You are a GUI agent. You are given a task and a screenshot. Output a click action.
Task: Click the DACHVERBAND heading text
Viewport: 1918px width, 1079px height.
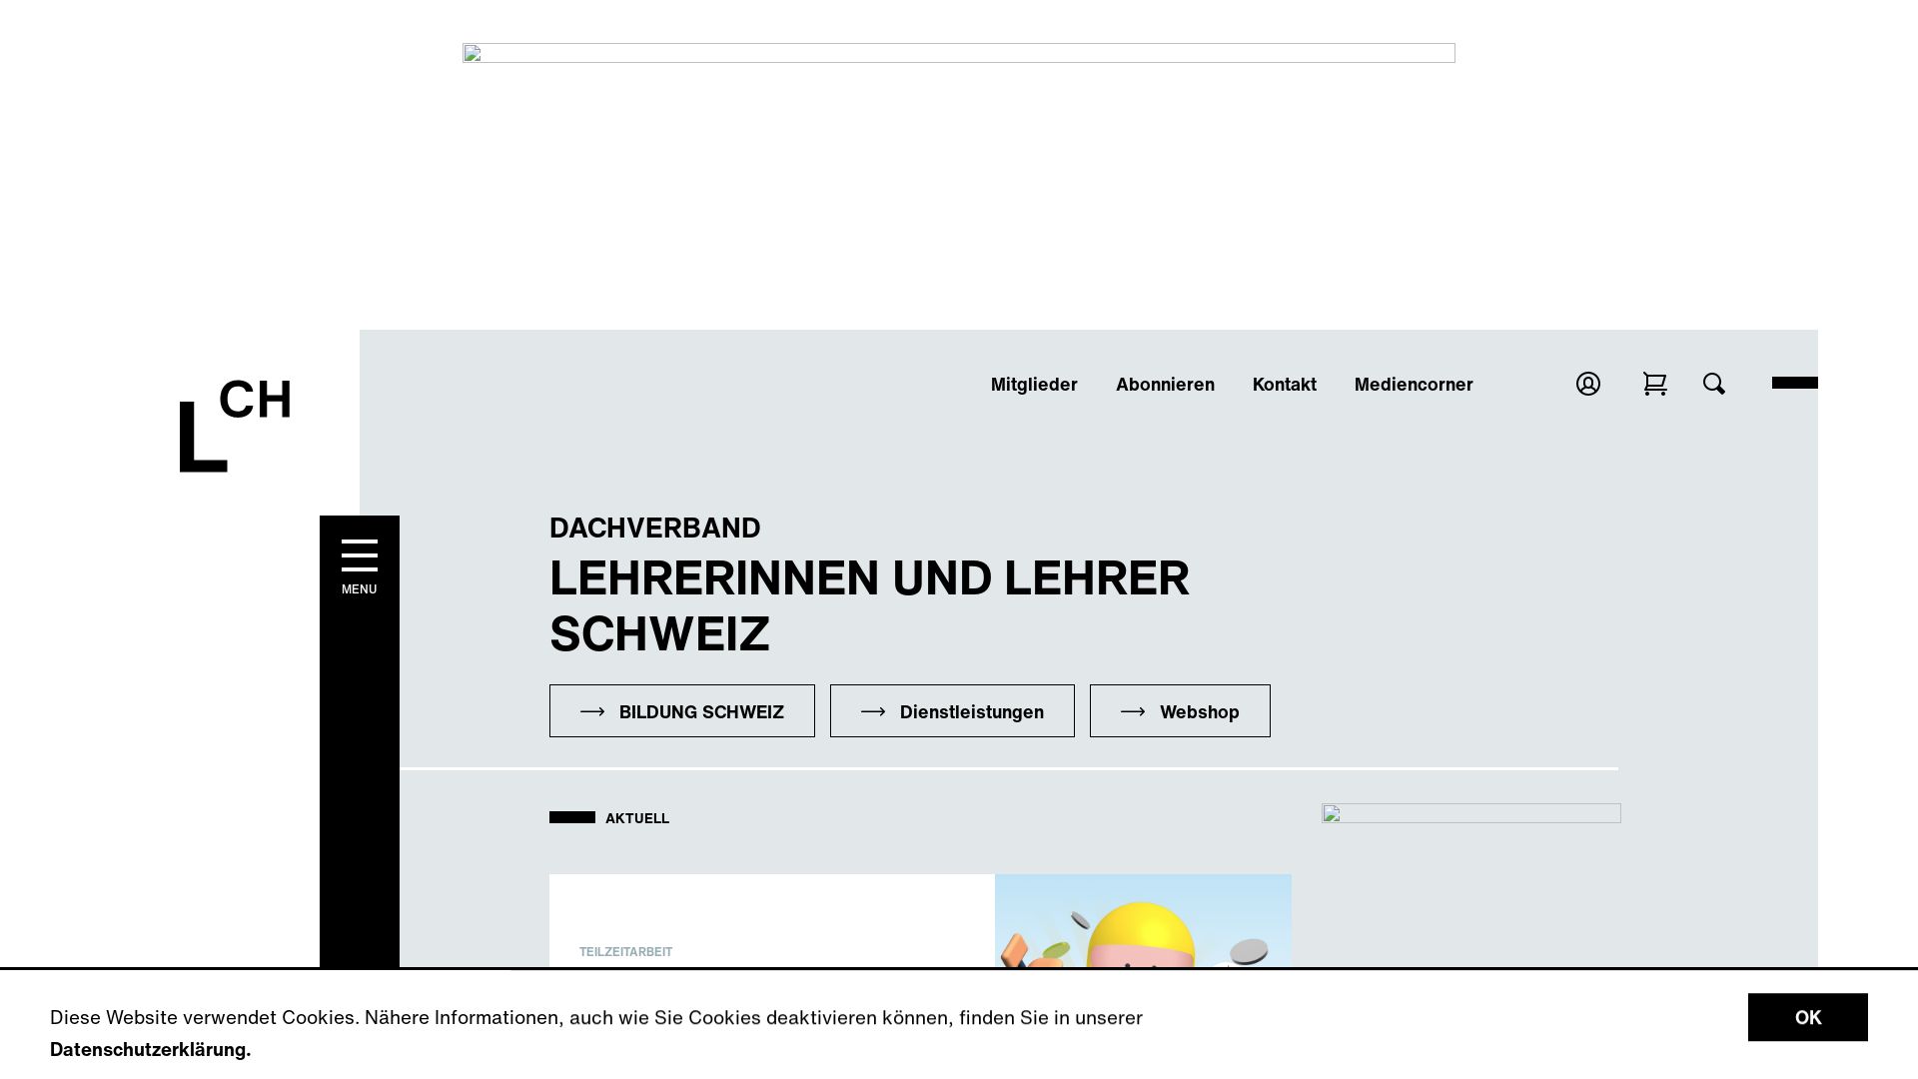point(655,528)
